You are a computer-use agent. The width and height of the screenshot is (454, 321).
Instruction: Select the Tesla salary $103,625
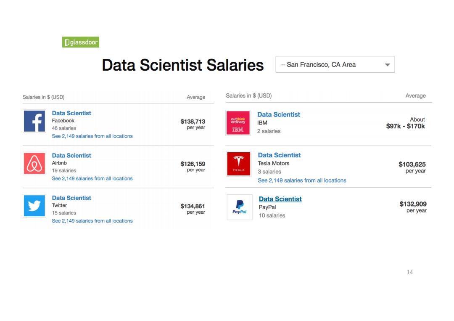click(412, 164)
